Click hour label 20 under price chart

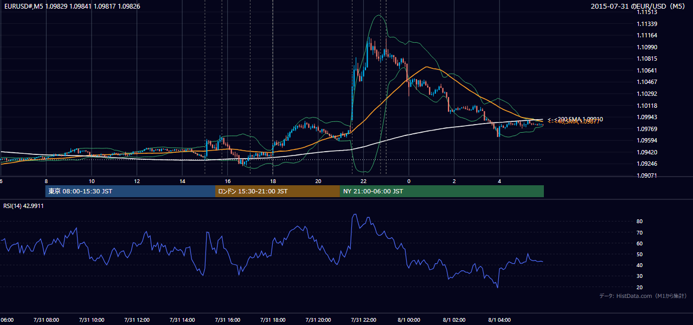pyautogui.click(x=318, y=181)
